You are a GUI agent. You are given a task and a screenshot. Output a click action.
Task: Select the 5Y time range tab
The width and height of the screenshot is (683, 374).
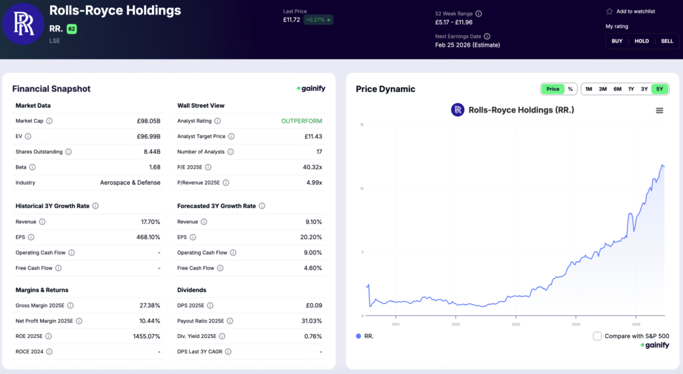[x=660, y=89]
